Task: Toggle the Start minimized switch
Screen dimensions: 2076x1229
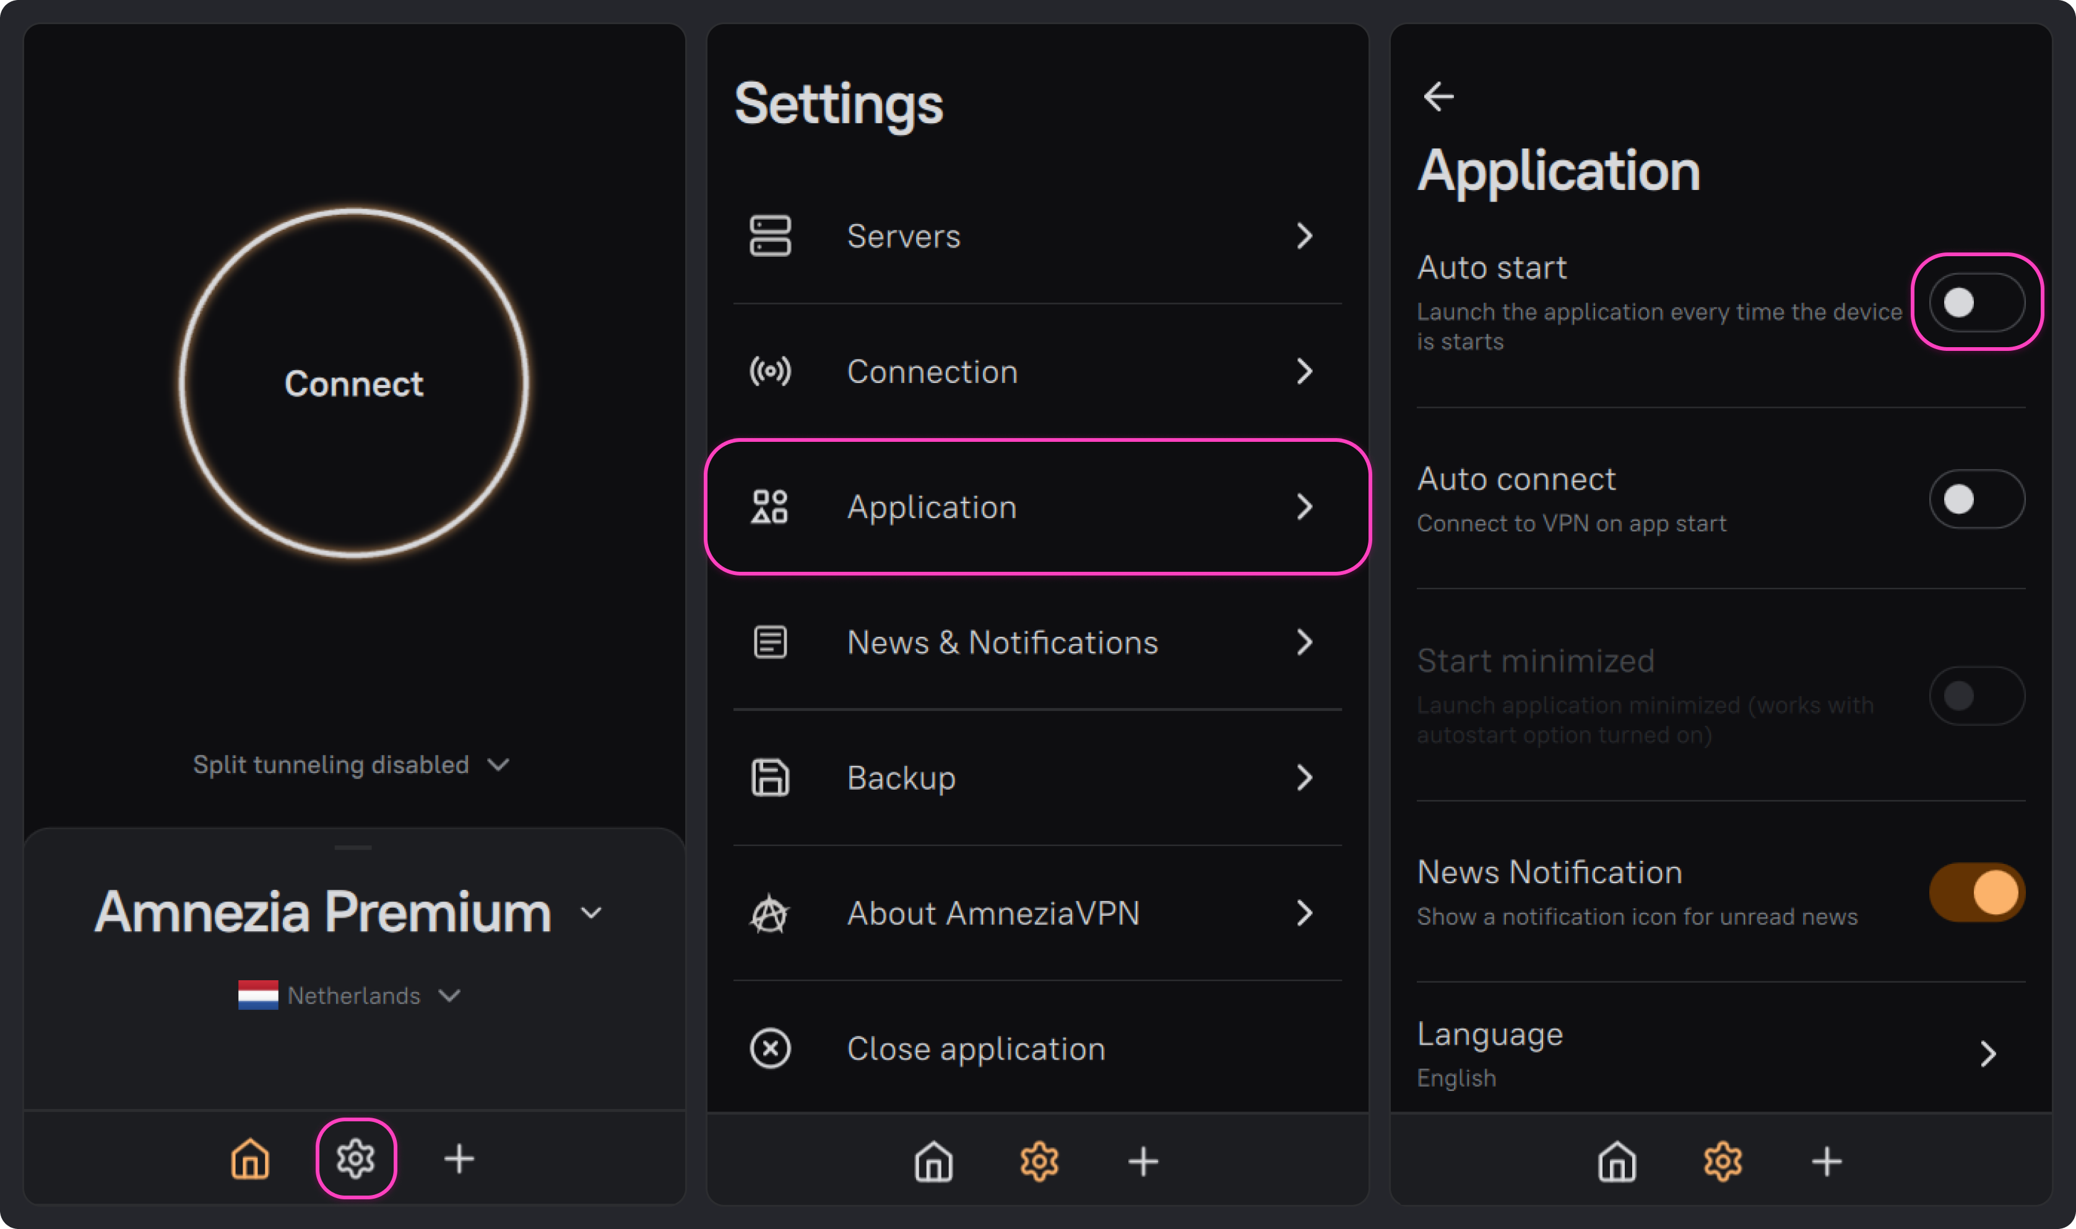Action: pyautogui.click(x=1976, y=696)
